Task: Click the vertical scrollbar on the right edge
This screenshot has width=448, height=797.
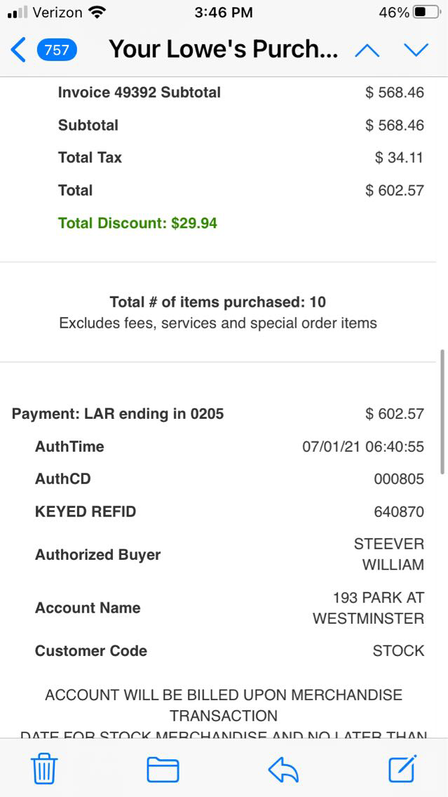Action: [x=442, y=411]
